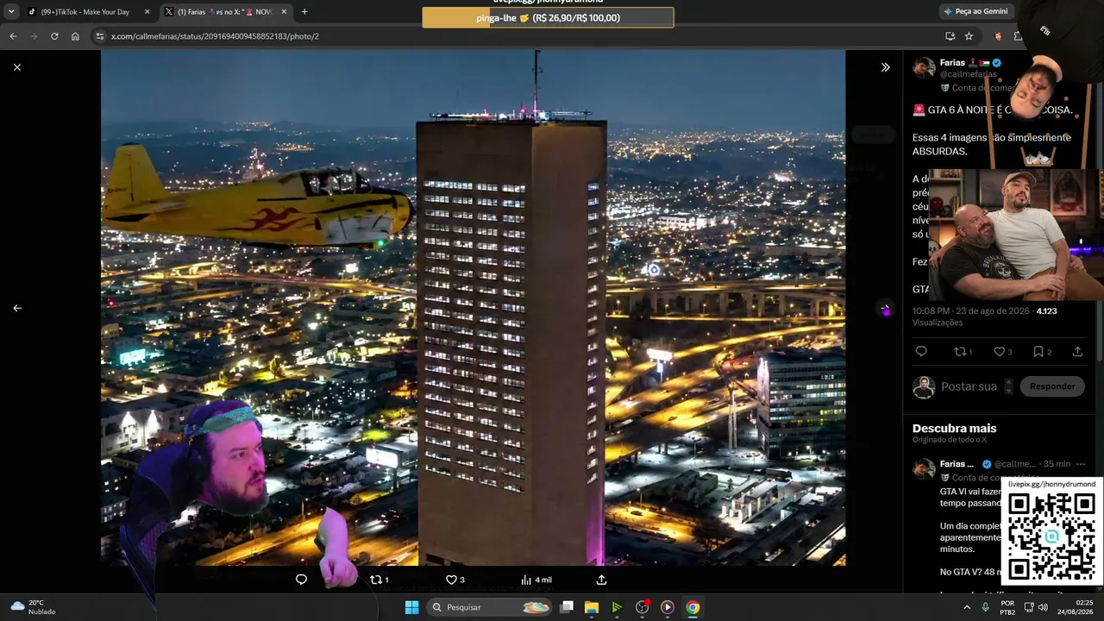The height and width of the screenshot is (621, 1104).
Task: Open a new browser tab
Action: pyautogui.click(x=304, y=12)
